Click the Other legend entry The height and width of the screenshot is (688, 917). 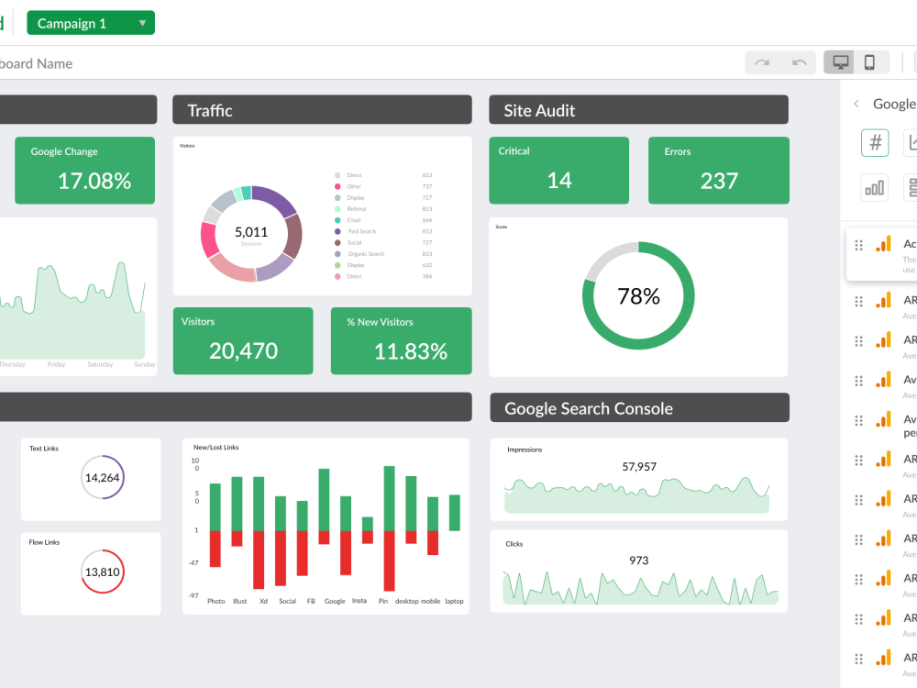coord(354,186)
